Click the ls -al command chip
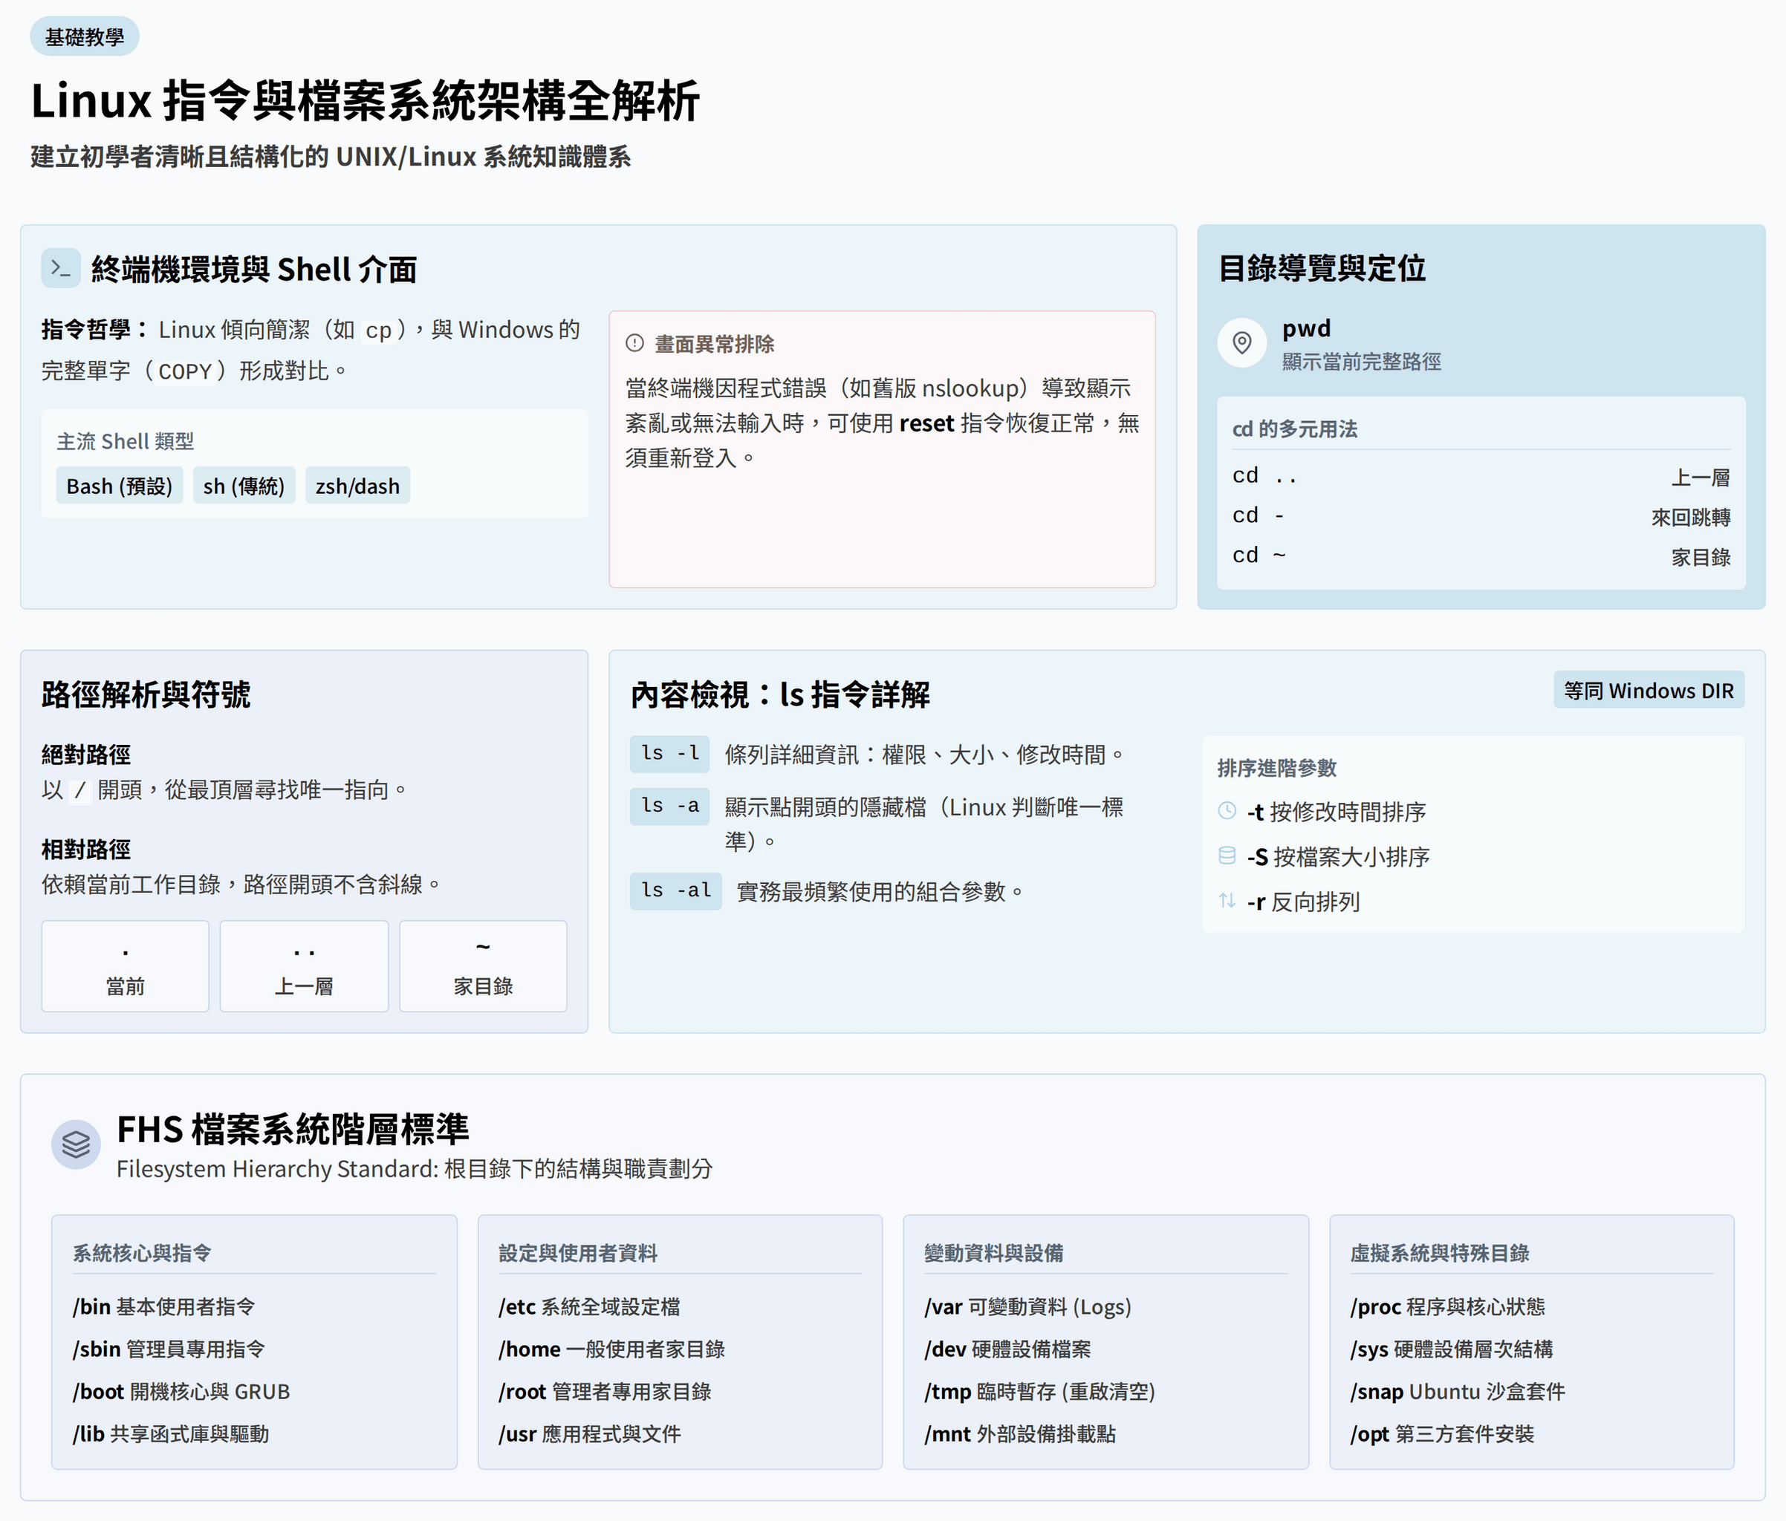The image size is (1786, 1521). [x=676, y=890]
